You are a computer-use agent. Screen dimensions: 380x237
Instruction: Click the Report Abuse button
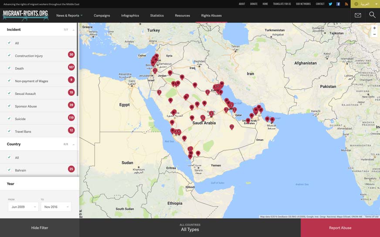click(340, 228)
